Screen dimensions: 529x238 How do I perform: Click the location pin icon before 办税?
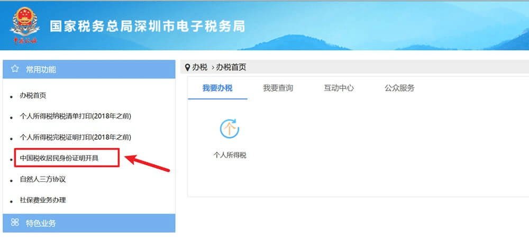coord(188,67)
